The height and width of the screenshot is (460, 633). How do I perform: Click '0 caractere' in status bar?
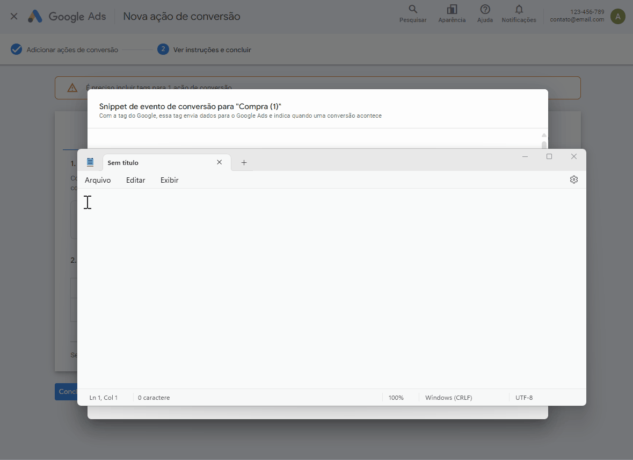pyautogui.click(x=154, y=398)
